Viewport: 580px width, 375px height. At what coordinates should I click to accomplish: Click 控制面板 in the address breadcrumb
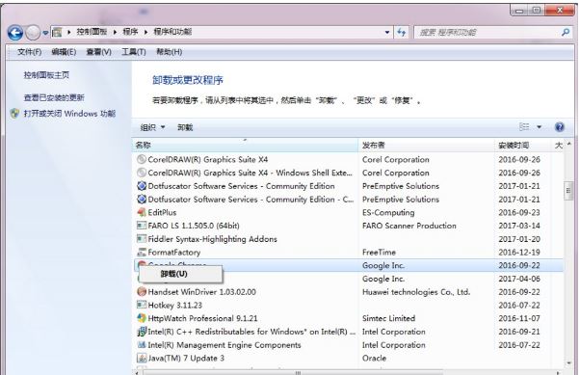tap(92, 32)
